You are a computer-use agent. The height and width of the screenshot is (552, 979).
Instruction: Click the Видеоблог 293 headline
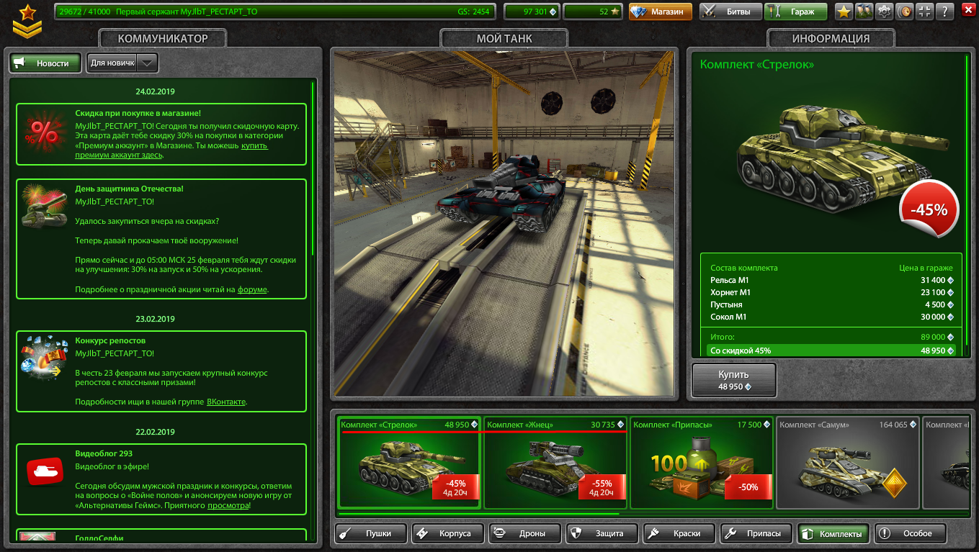(104, 453)
